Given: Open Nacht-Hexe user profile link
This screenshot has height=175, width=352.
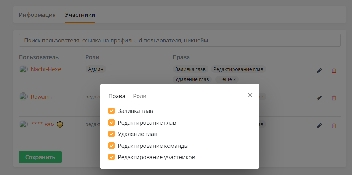Looking at the screenshot, I should (x=46, y=69).
